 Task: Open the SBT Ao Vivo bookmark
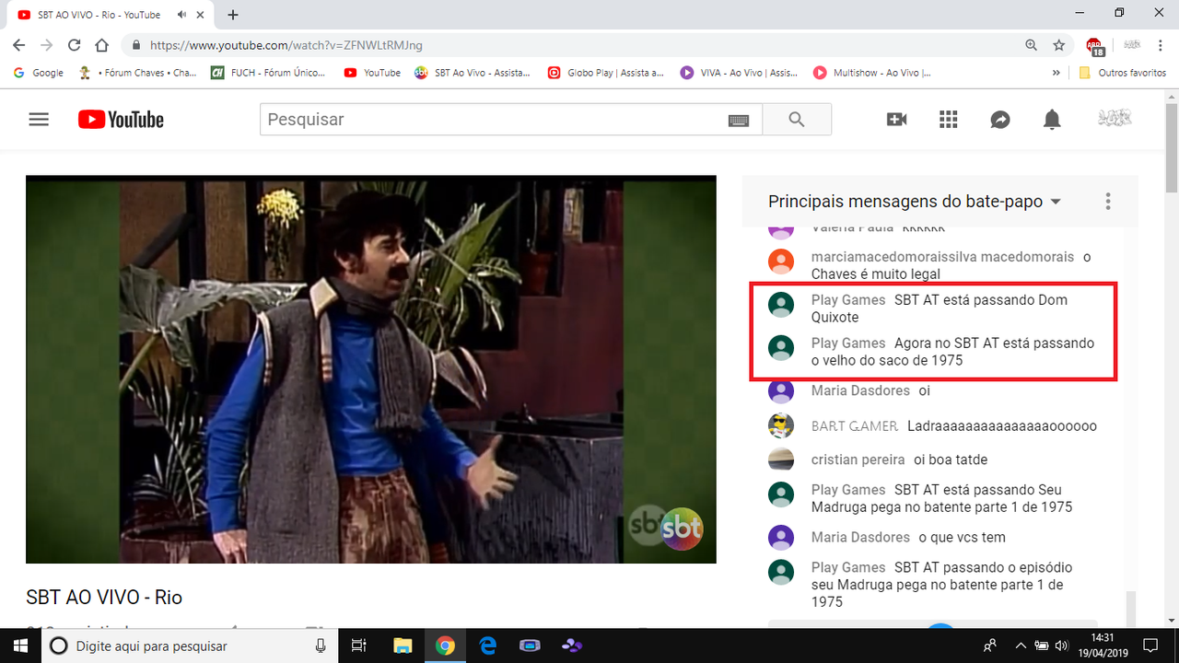pyautogui.click(x=473, y=73)
